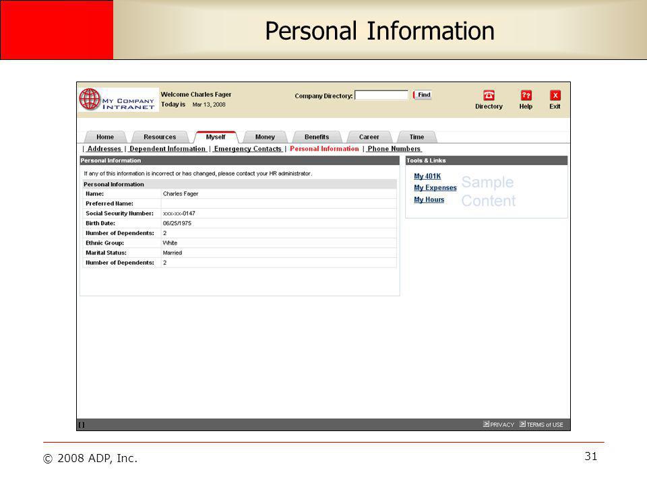The image size is (647, 485).
Task: Click the Terms of Use arrow icon
Action: [x=522, y=424]
